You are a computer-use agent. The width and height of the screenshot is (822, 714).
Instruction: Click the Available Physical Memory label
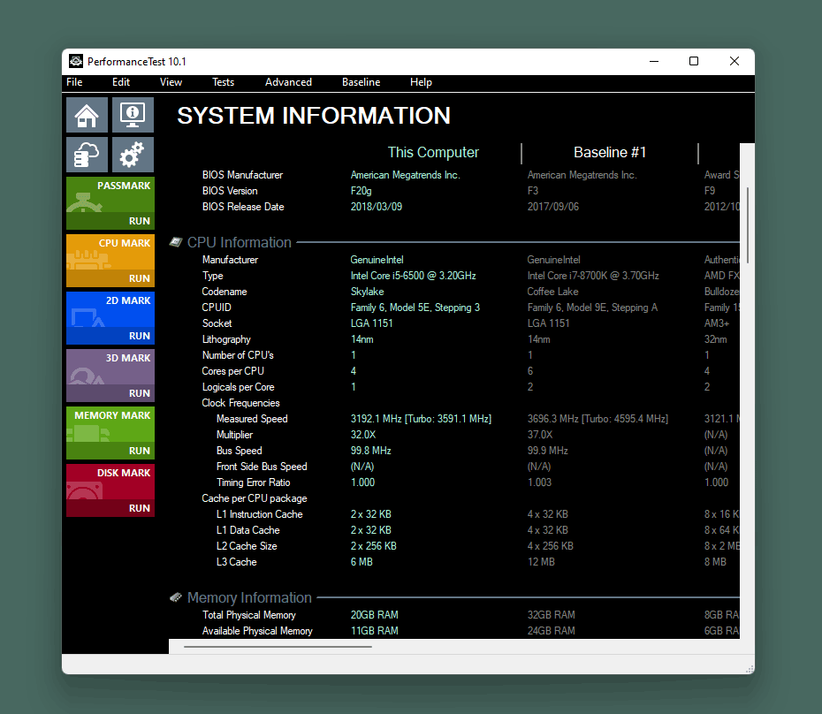257,631
